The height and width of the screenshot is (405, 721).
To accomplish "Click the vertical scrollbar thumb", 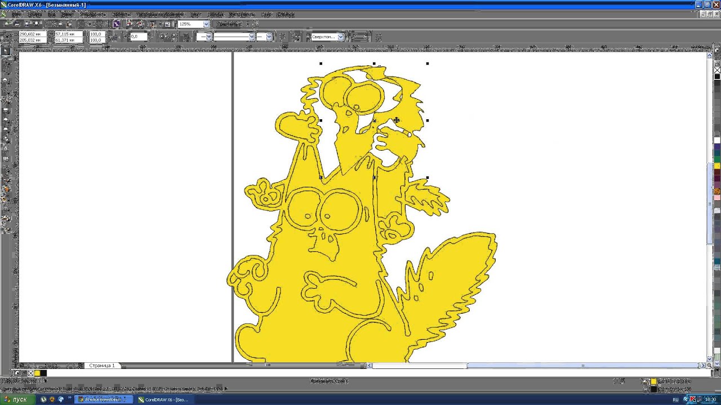I will 710,204.
